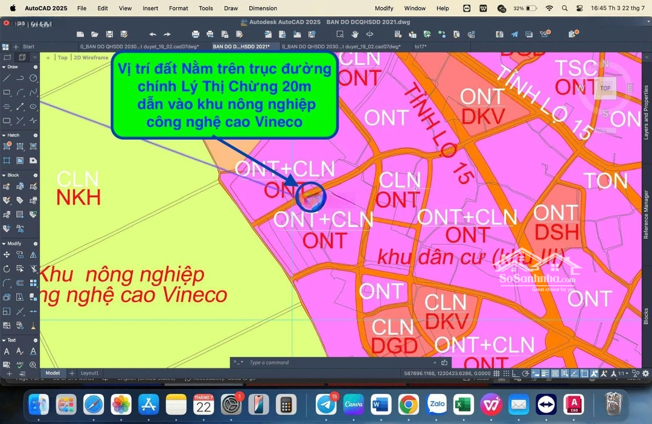652x424 pixels.
Task: Click the Move tool in Modify panel
Action: tap(7, 255)
